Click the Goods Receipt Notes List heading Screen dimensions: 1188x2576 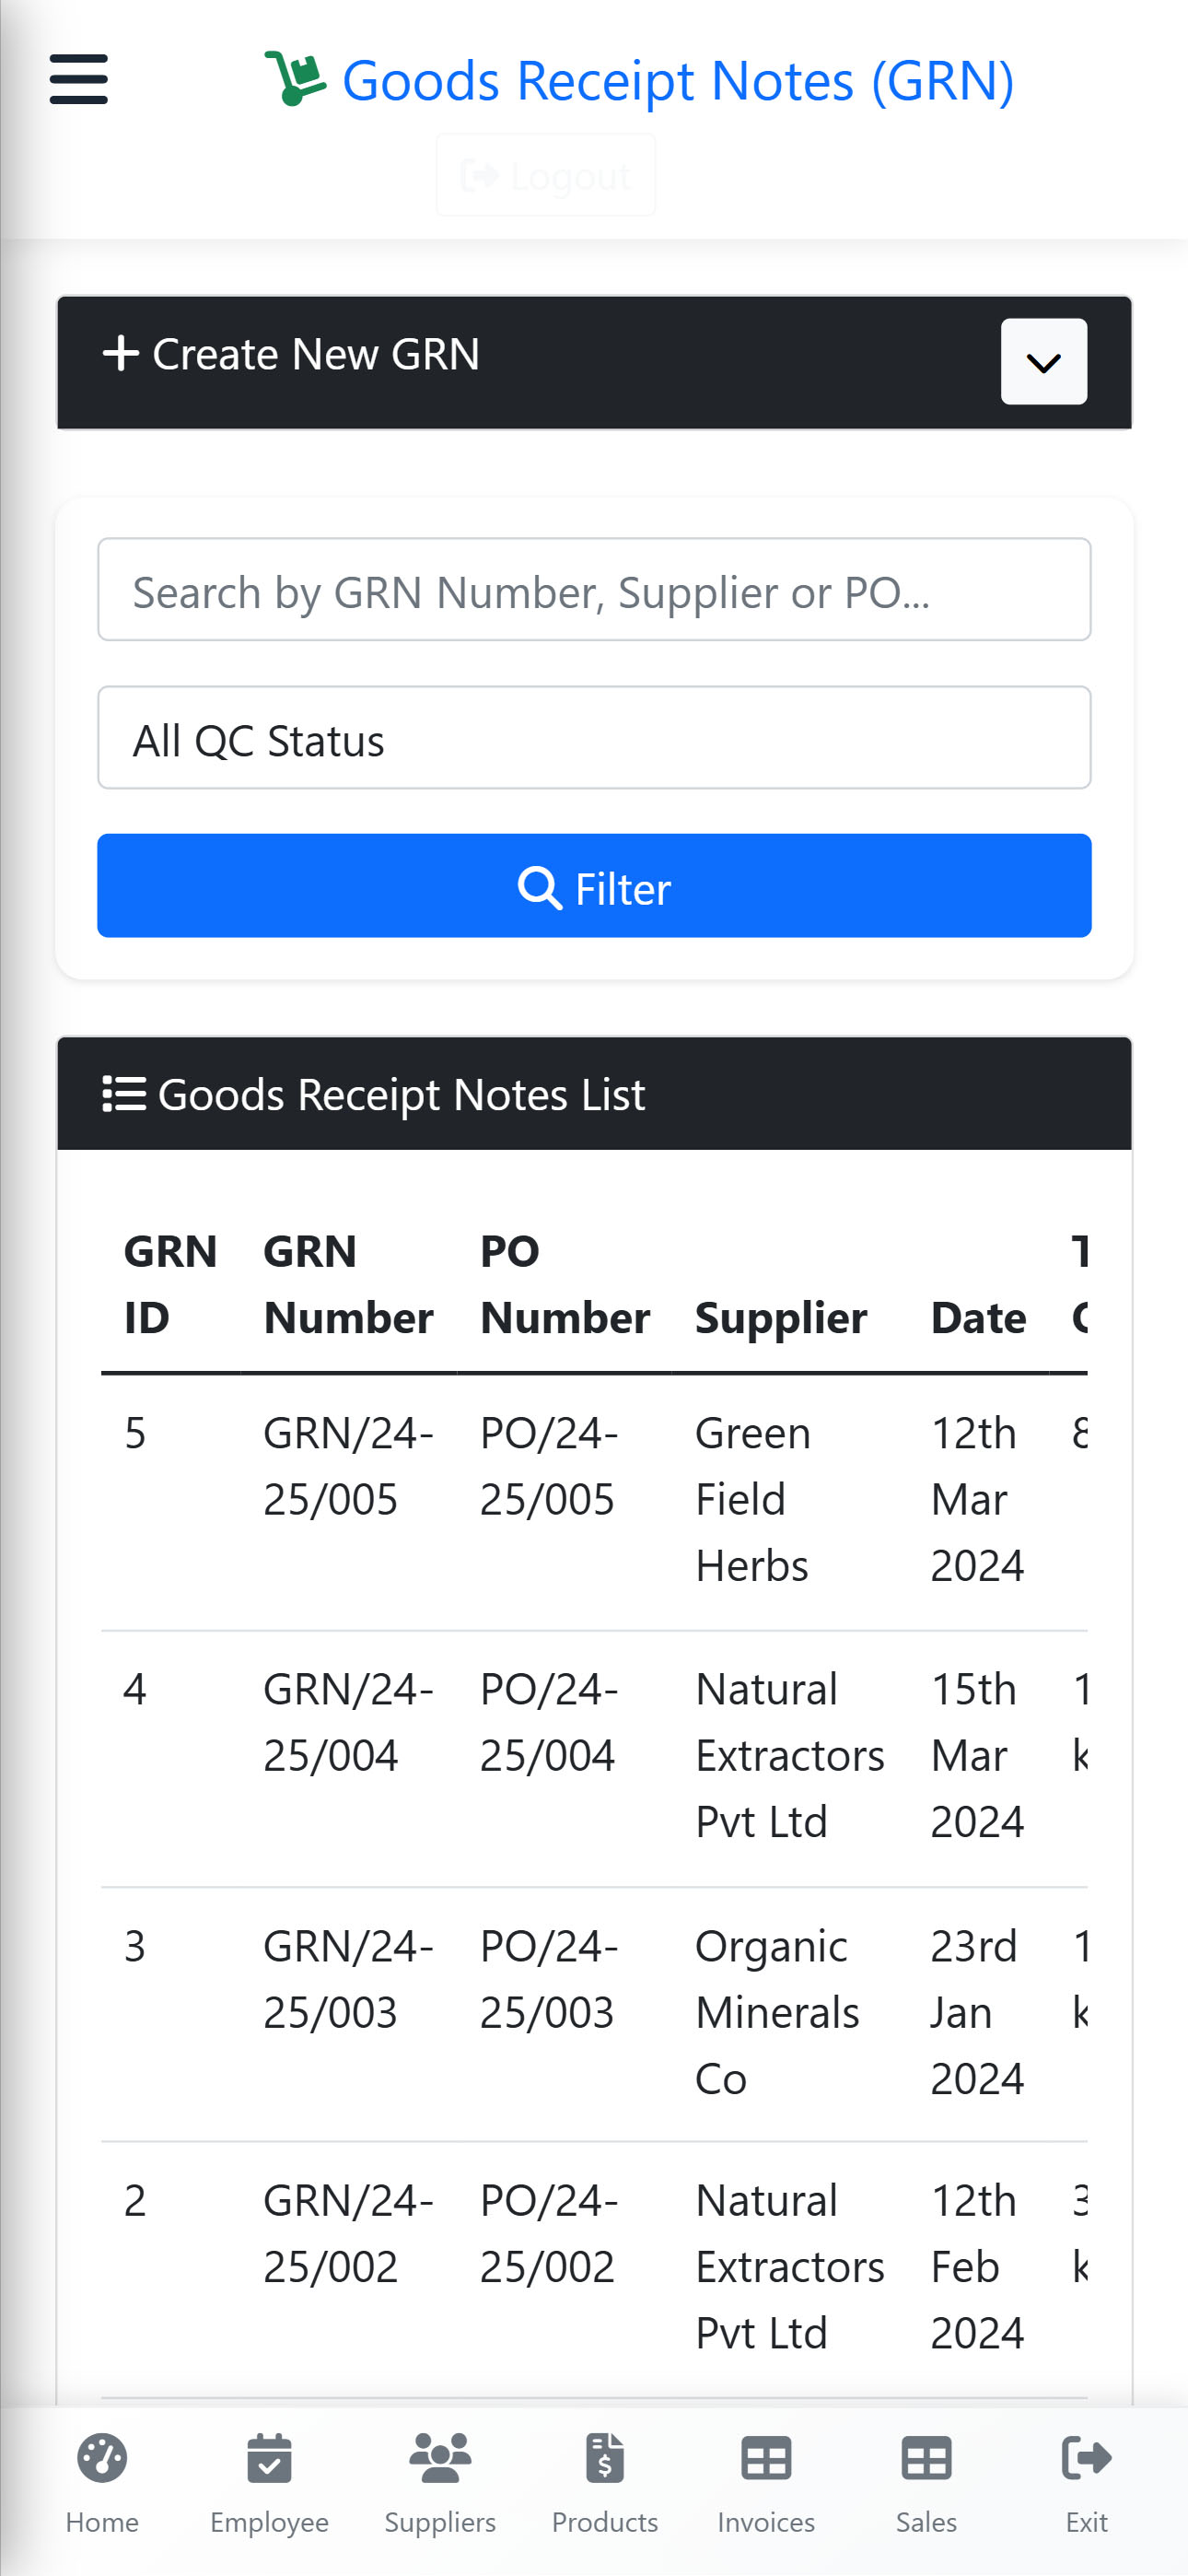point(401,1095)
